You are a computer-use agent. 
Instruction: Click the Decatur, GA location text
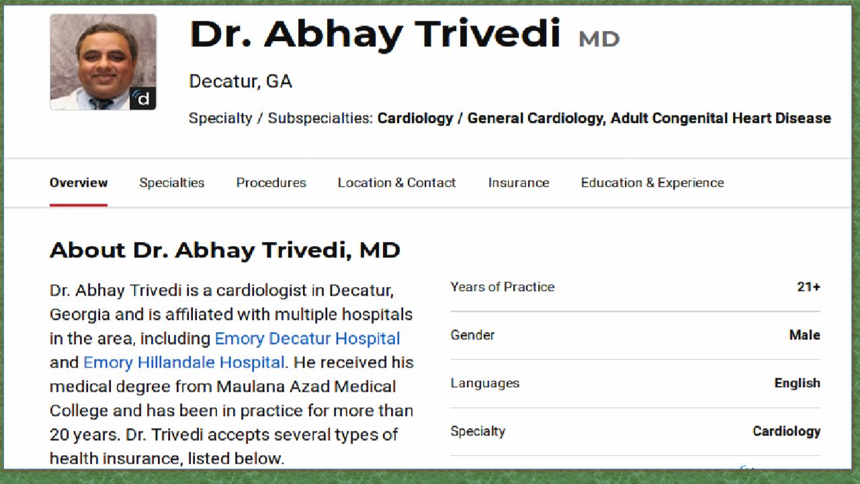pyautogui.click(x=241, y=82)
